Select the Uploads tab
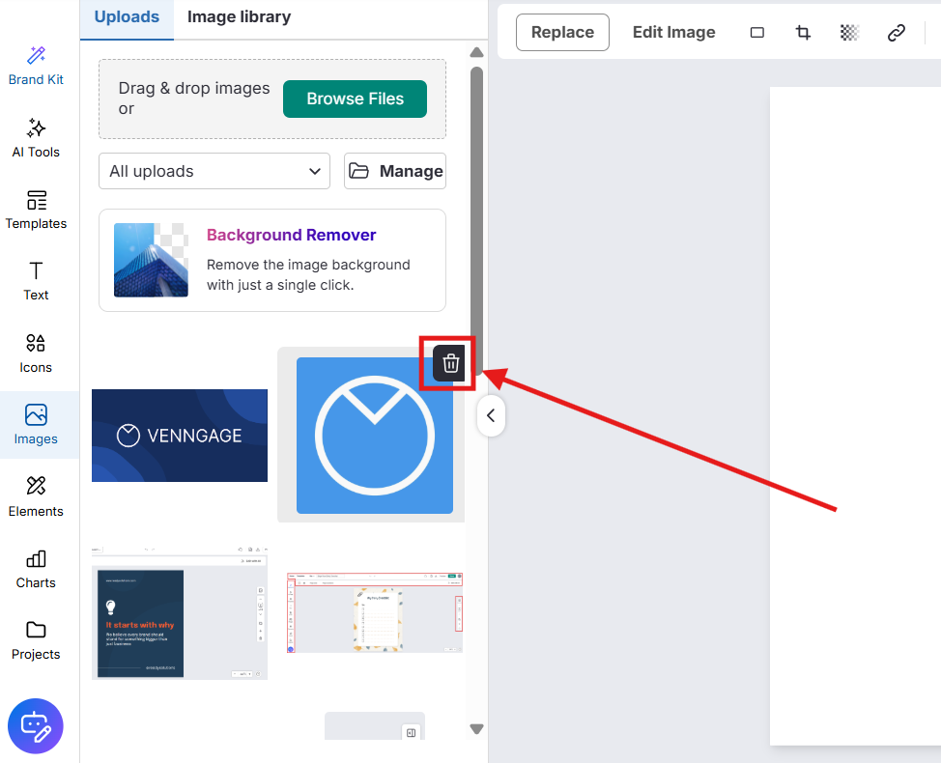 pos(127,17)
